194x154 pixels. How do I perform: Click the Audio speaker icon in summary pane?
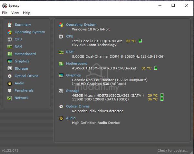[x=61, y=118]
